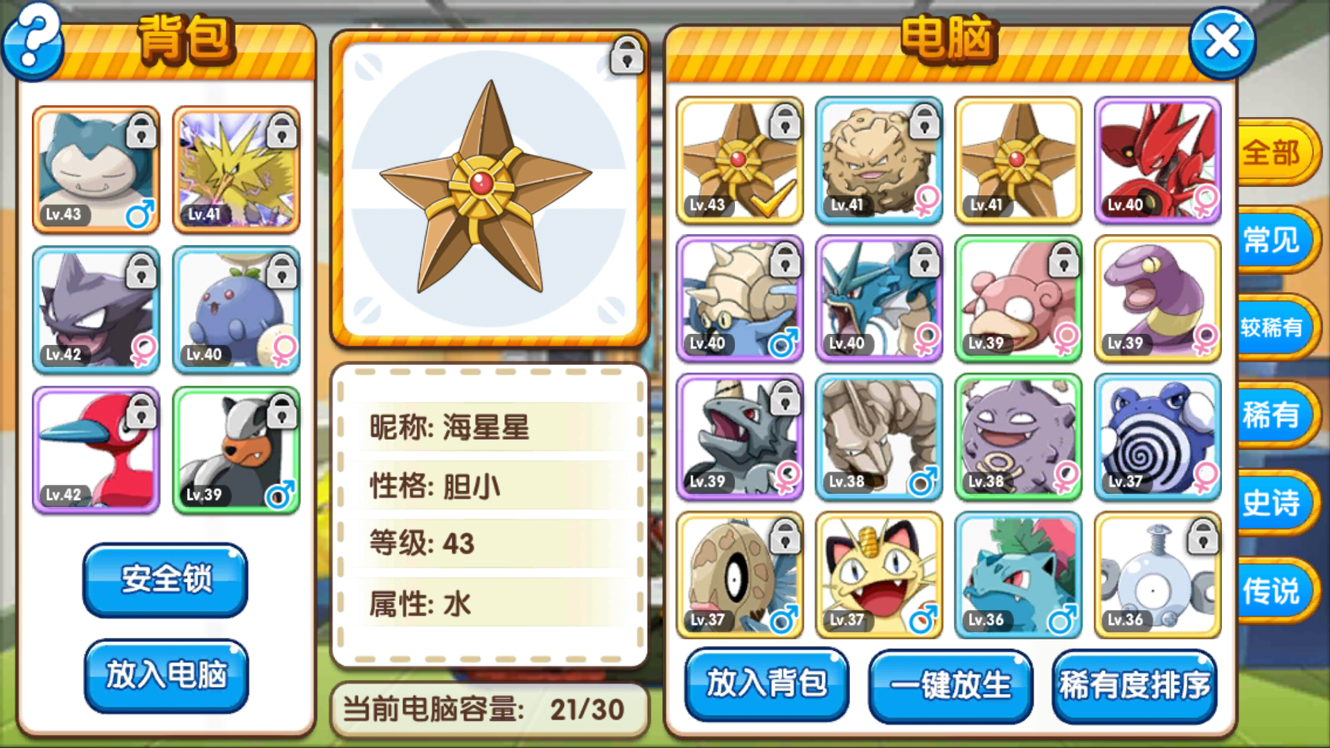This screenshot has width=1330, height=748.
Task: Open the 稀有 rarity tab
Action: (1273, 415)
